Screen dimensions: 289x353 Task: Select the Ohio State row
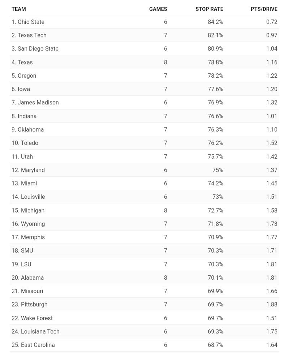pyautogui.click(x=144, y=22)
